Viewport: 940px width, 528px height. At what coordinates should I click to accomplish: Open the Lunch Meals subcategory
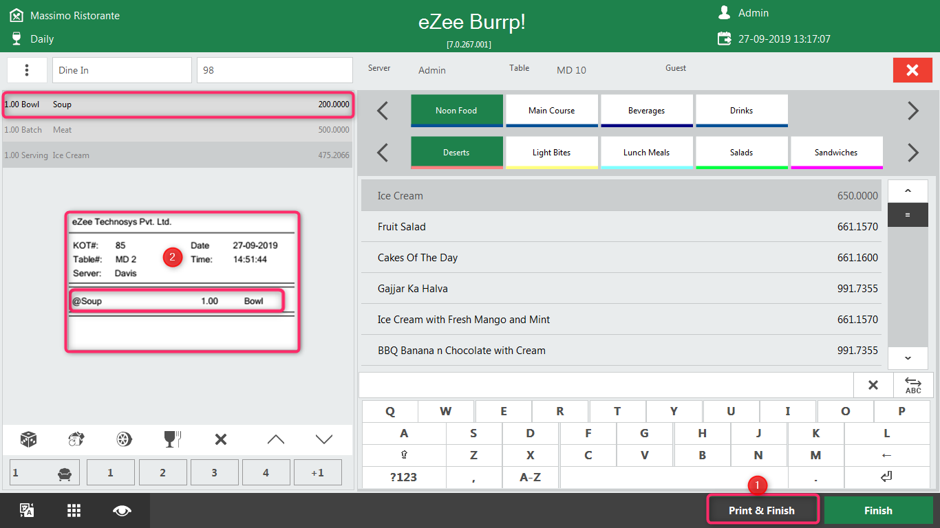click(647, 153)
